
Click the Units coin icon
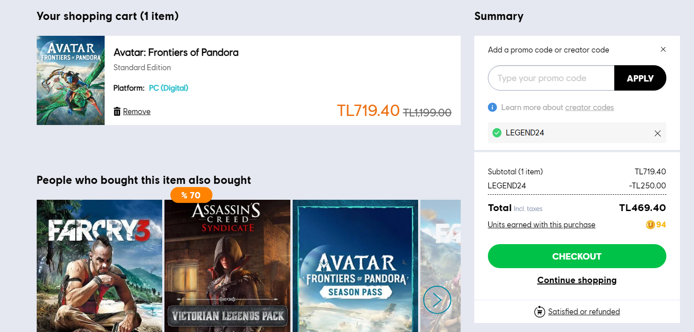coord(651,225)
